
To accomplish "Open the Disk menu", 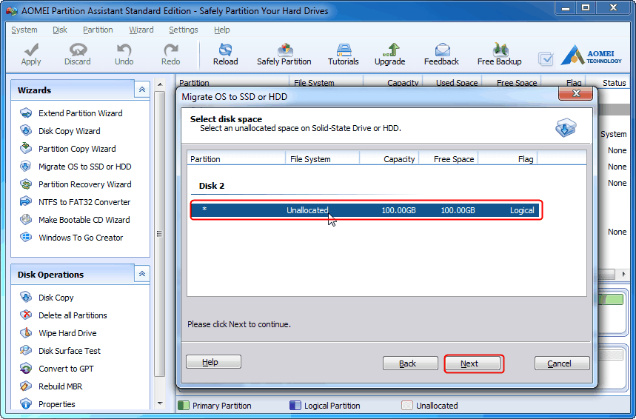I will [60, 30].
